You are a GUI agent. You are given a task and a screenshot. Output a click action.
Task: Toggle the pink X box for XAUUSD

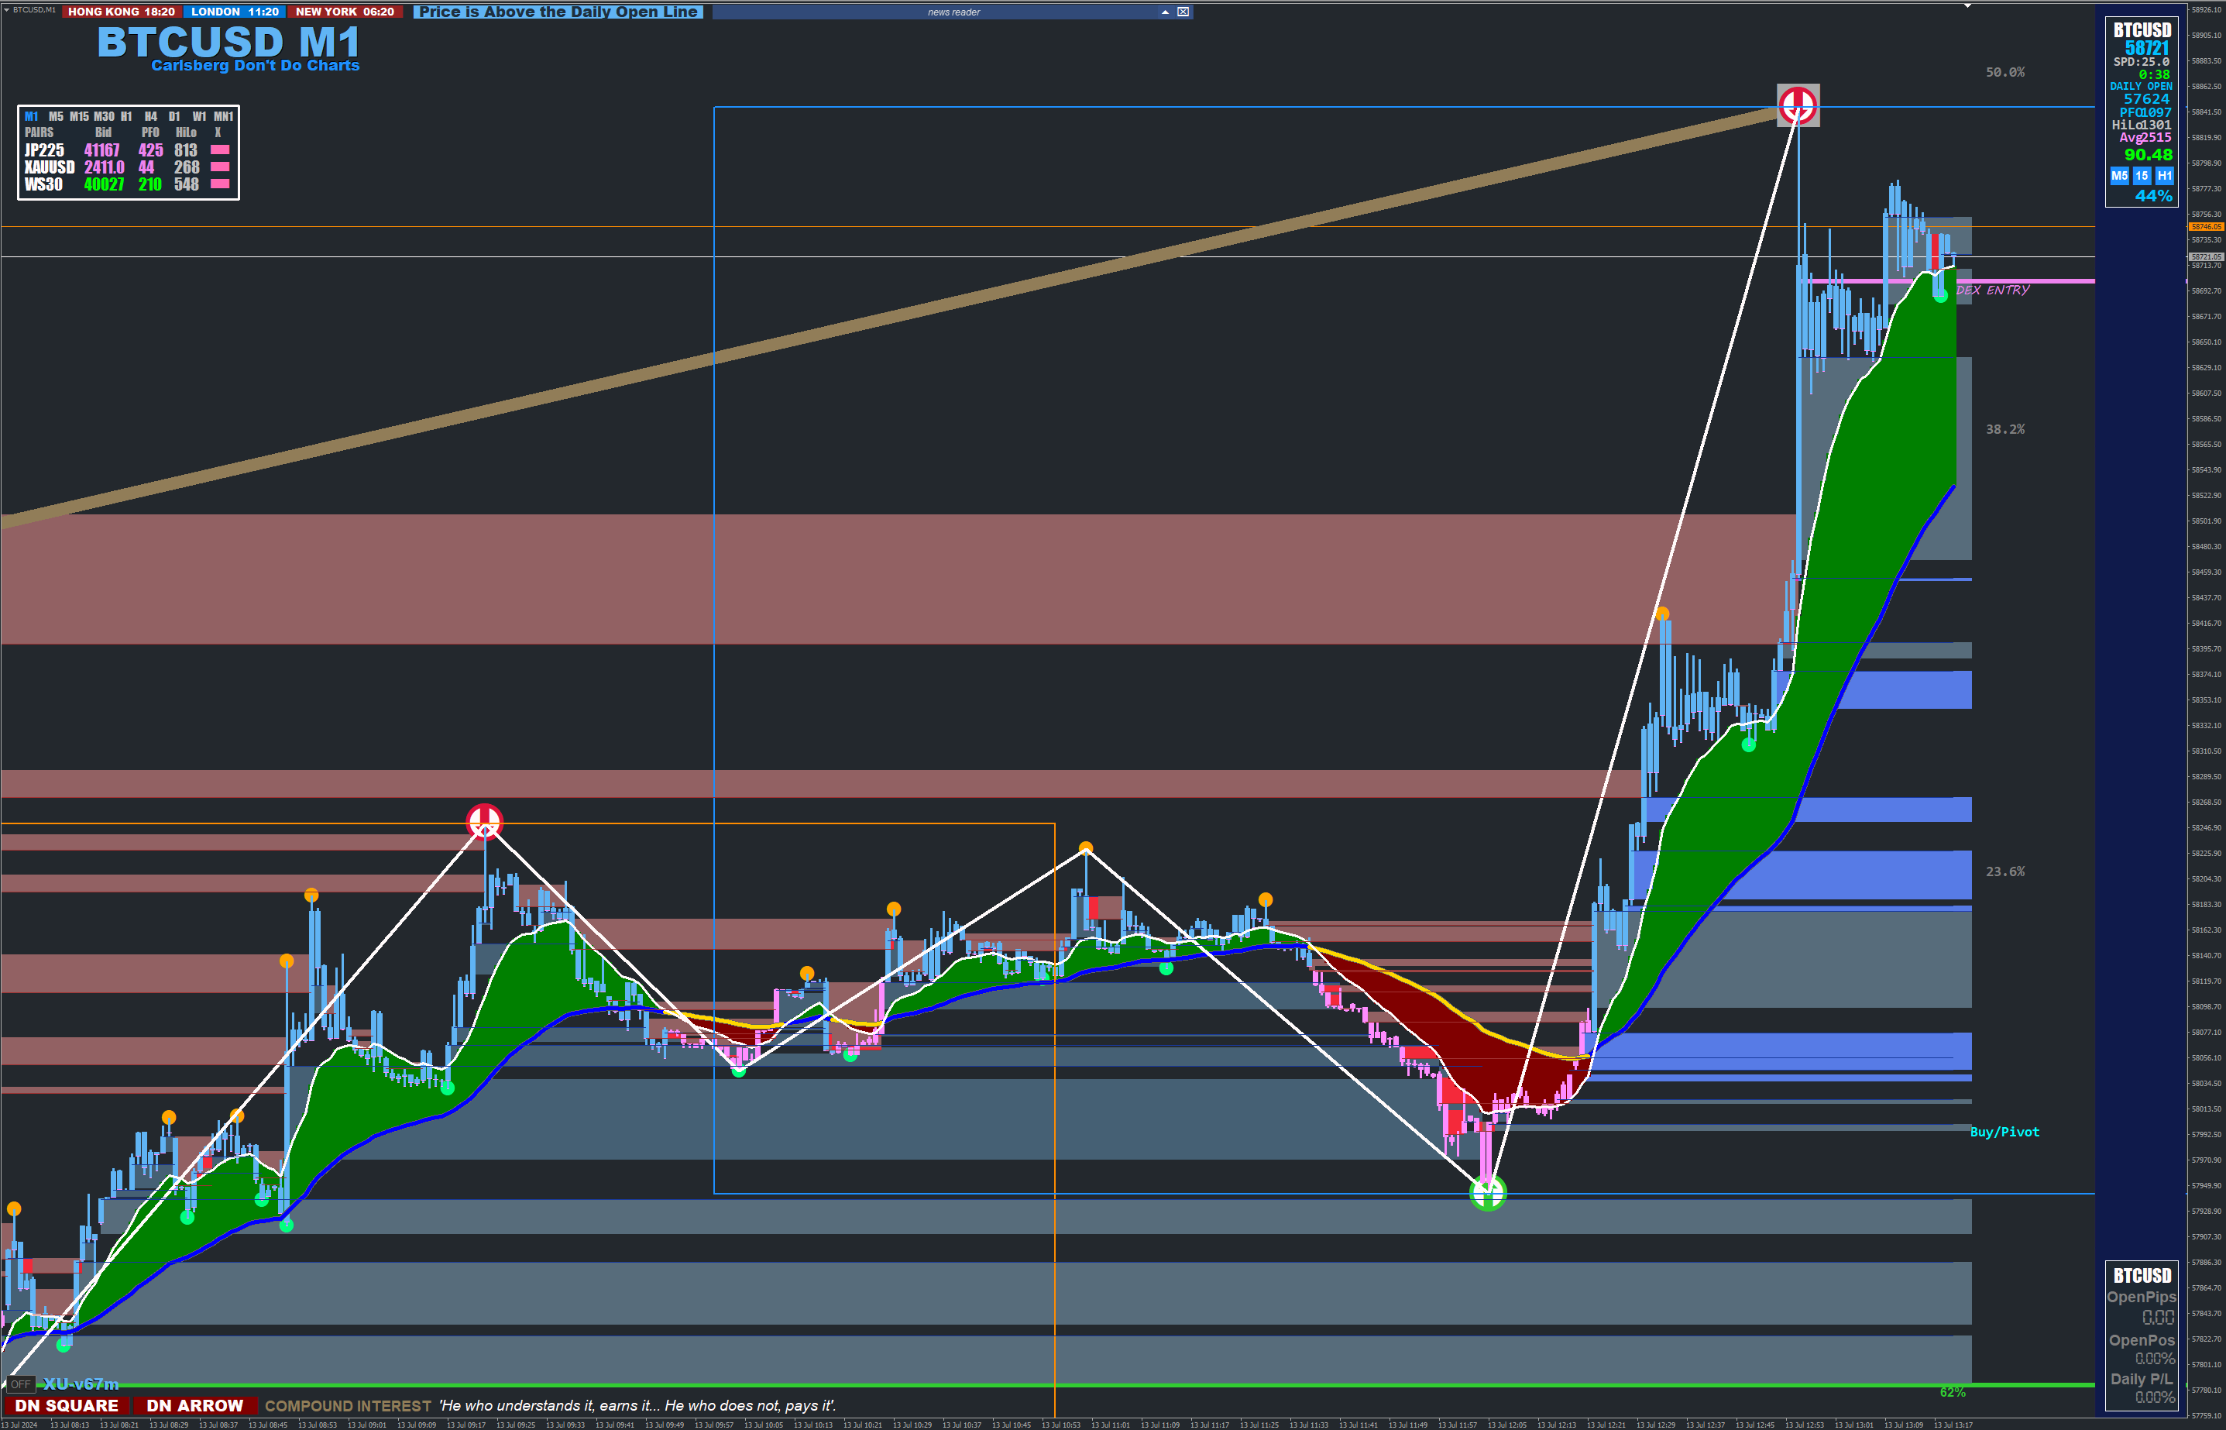pos(220,167)
